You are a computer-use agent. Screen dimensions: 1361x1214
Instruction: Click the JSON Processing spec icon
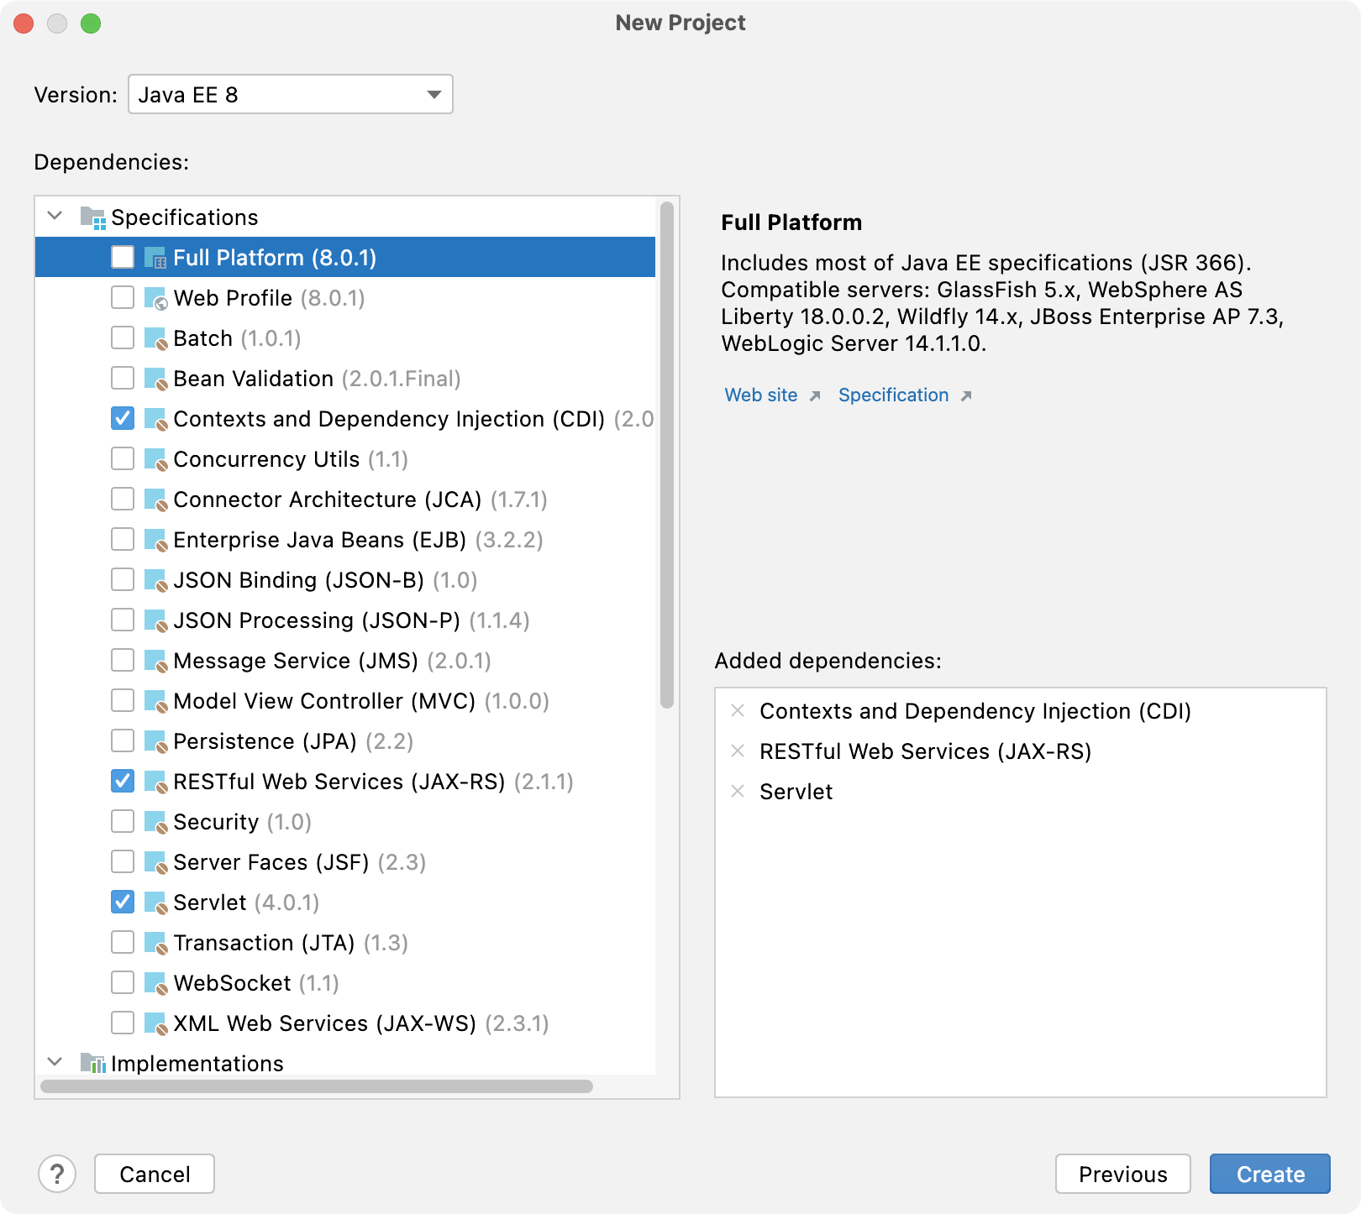coord(155,620)
